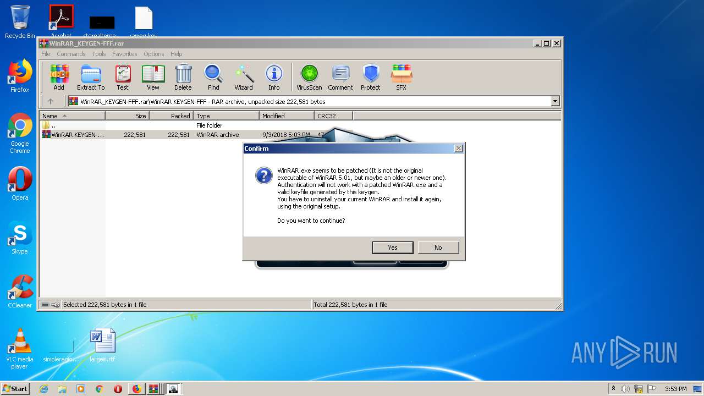The image size is (704, 396).
Task: Open the File menu
Action: tap(46, 54)
